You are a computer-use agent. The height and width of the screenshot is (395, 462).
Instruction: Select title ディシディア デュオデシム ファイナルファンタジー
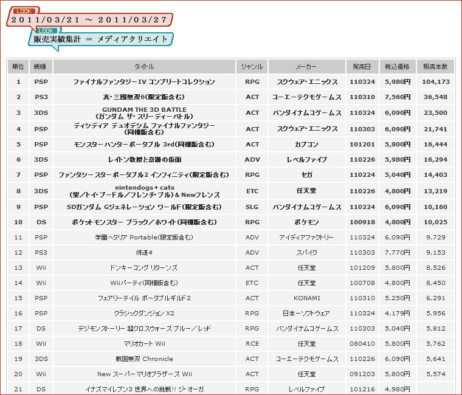click(144, 126)
